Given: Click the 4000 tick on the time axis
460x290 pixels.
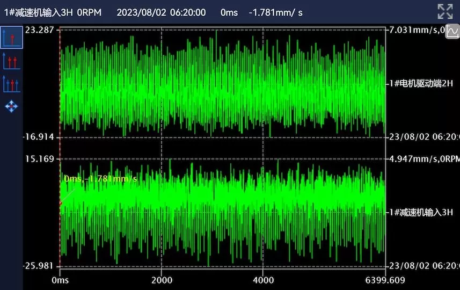Looking at the screenshot, I should pyautogui.click(x=263, y=280).
